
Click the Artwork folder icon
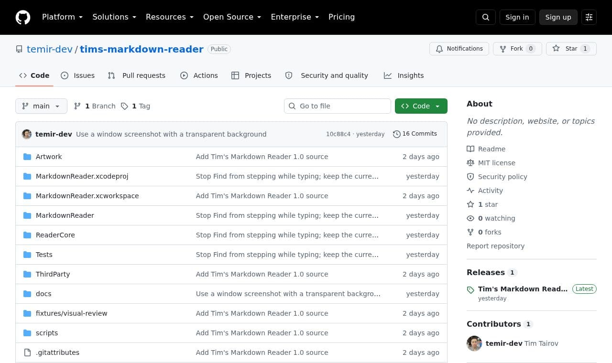click(27, 157)
